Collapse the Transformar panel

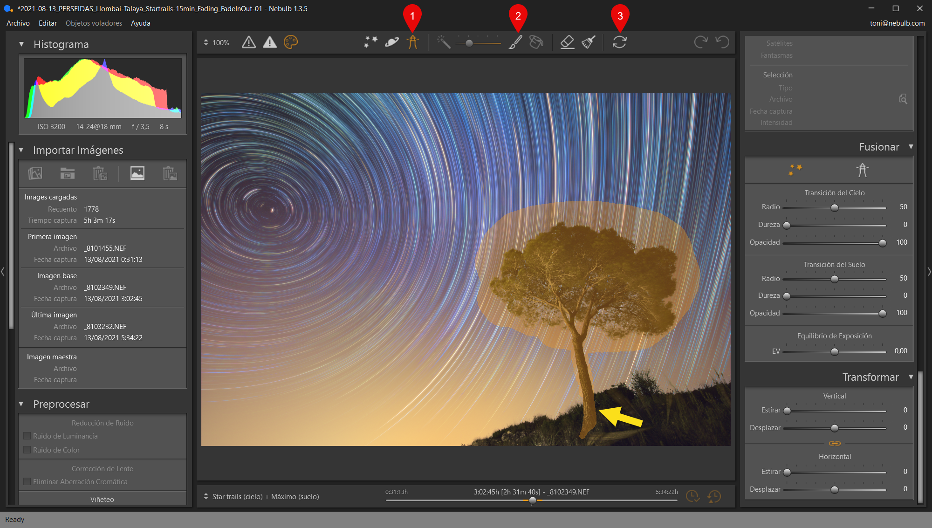click(911, 377)
